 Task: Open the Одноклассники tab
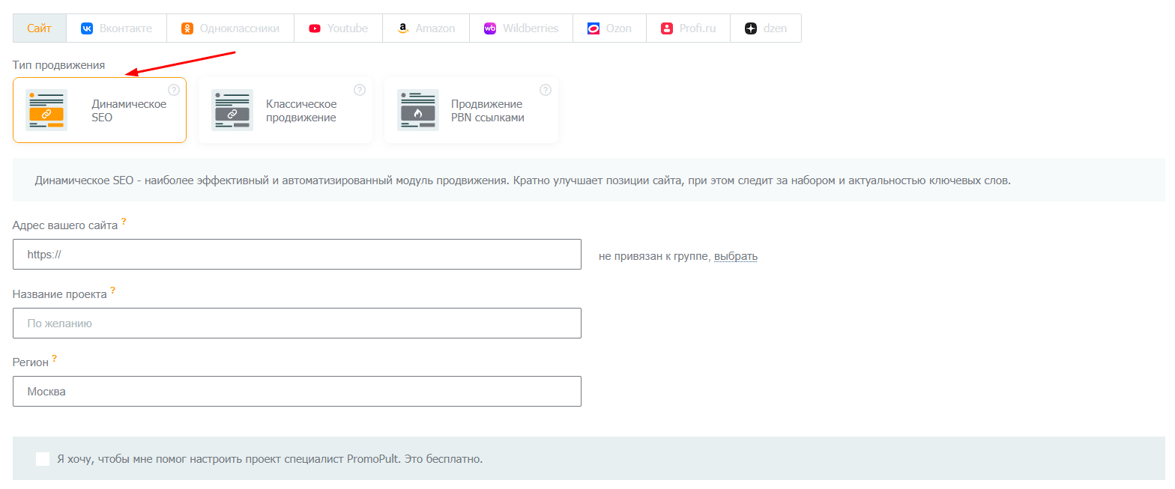click(230, 28)
